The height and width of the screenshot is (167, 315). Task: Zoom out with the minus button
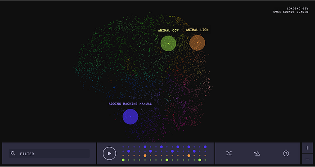[307, 159]
